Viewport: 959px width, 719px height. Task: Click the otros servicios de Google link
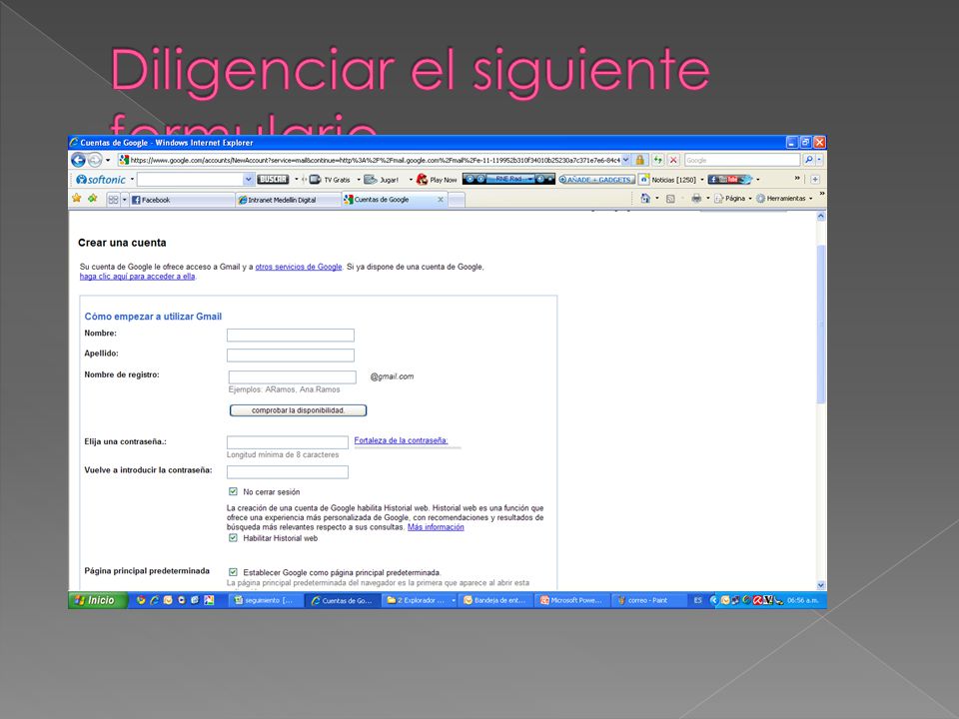[299, 267]
